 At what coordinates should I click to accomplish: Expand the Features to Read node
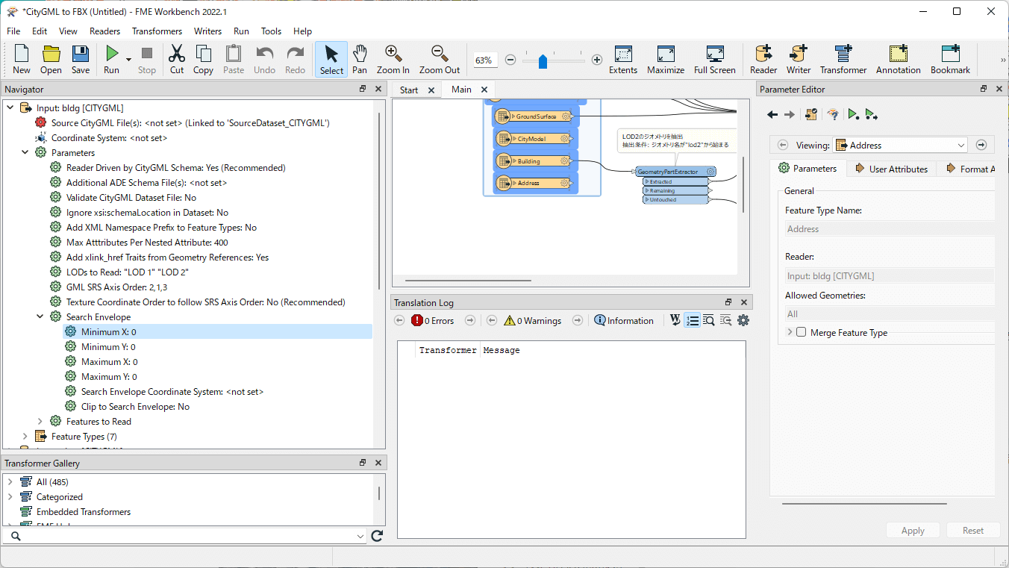[40, 421]
